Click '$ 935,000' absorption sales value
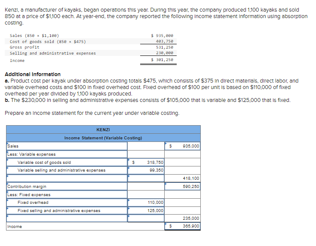The height and width of the screenshot is (246, 316). coord(162,36)
